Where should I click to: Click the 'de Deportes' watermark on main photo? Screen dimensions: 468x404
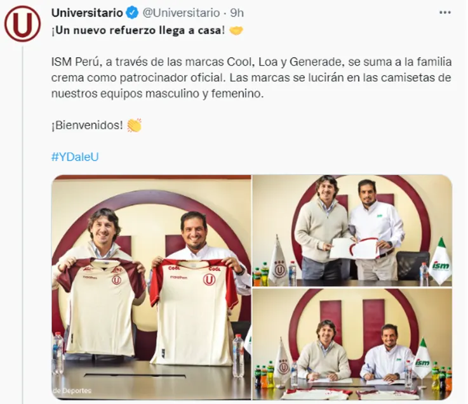[x=72, y=391]
